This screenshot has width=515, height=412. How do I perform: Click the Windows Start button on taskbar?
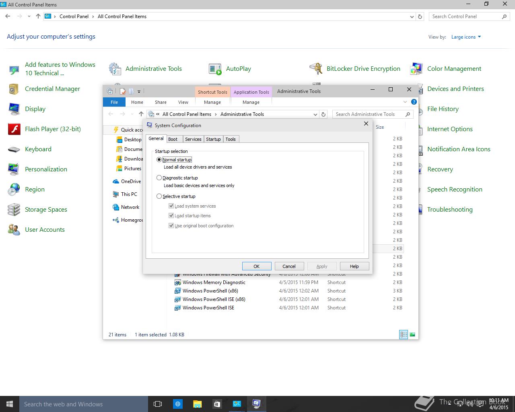point(10,404)
